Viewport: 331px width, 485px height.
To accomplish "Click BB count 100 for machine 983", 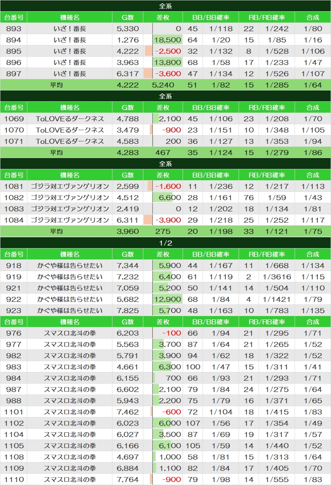I will 193,367.
